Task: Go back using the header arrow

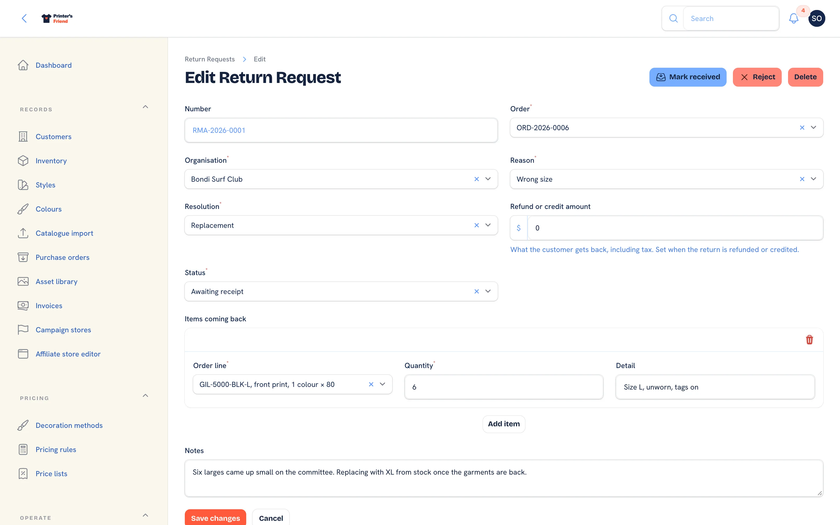Action: [x=24, y=18]
